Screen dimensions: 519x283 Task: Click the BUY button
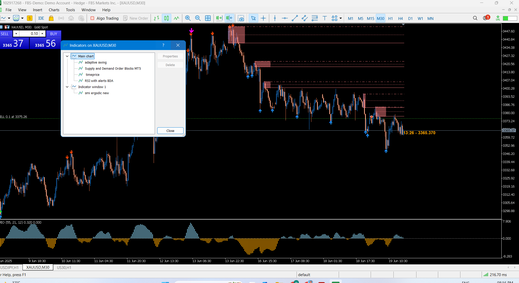click(53, 34)
